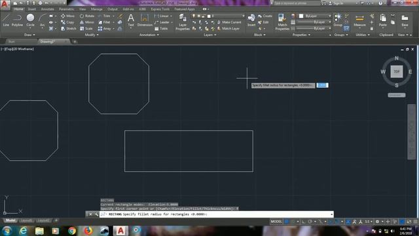Click the command line input
419x236 pixels.
217,214
